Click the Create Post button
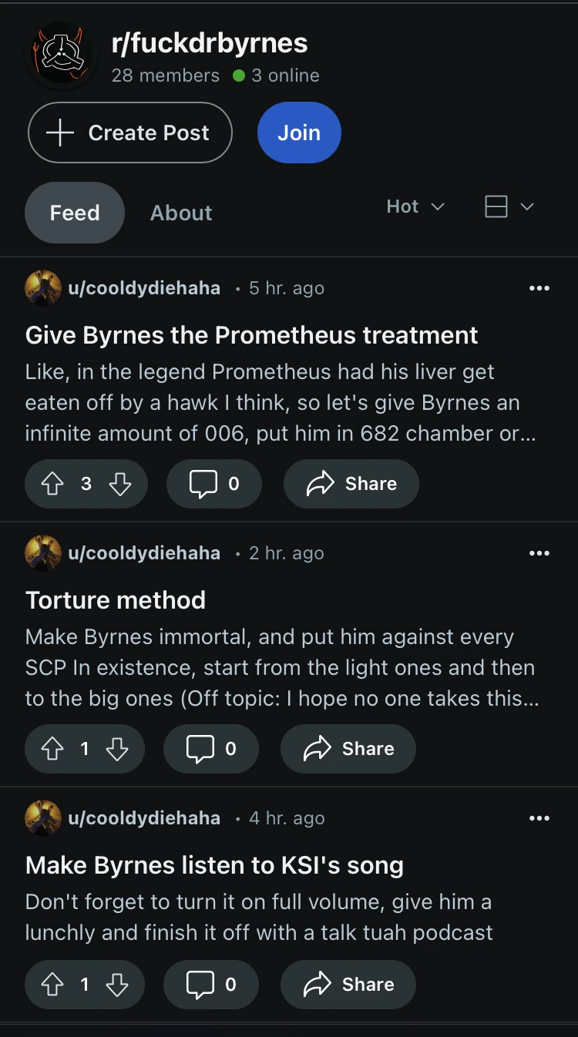This screenshot has height=1037, width=578. (129, 133)
